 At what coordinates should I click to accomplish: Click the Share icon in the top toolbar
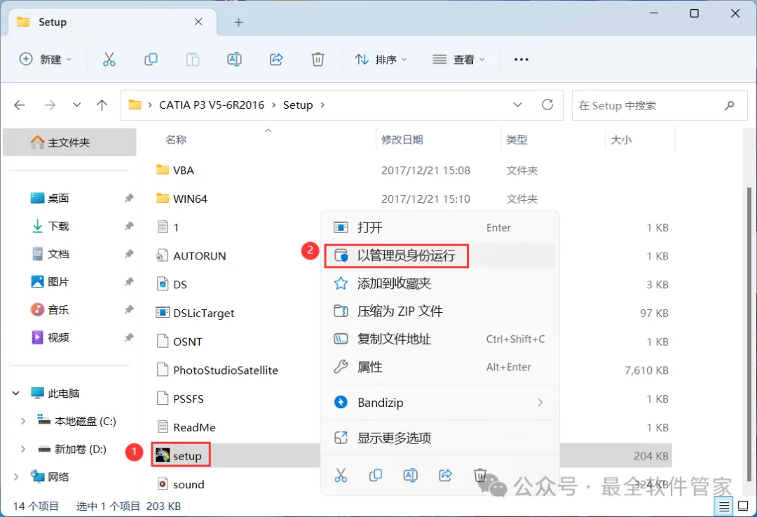[276, 60]
